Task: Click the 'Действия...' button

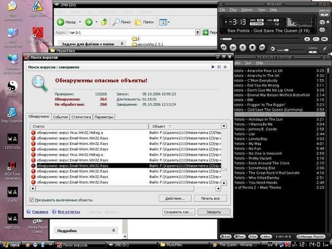Action: click(175, 199)
